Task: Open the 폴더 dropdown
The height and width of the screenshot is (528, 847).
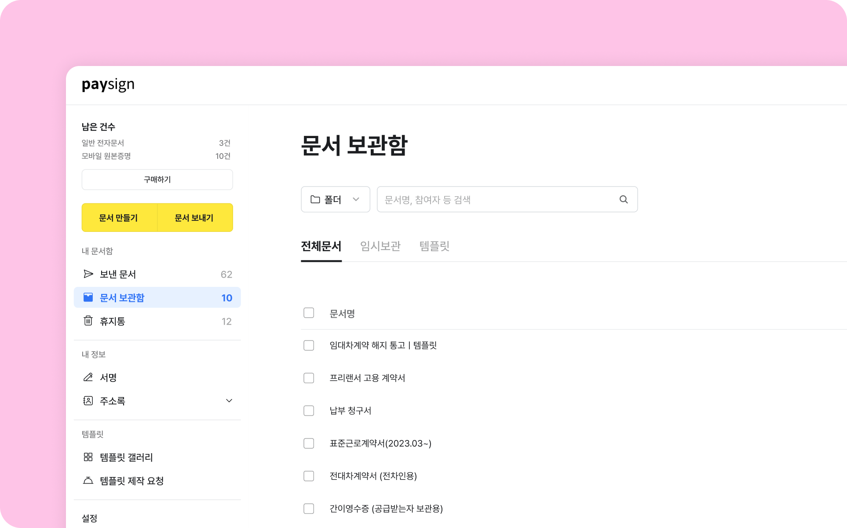Action: 335,199
